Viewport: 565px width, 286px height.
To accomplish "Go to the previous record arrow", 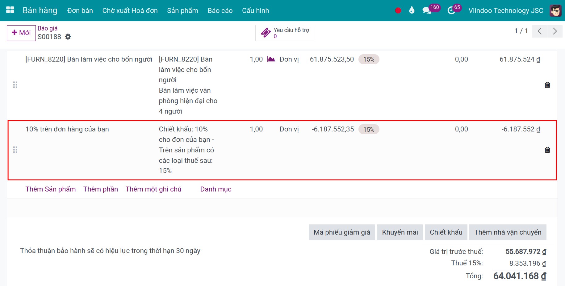I will [x=539, y=31].
